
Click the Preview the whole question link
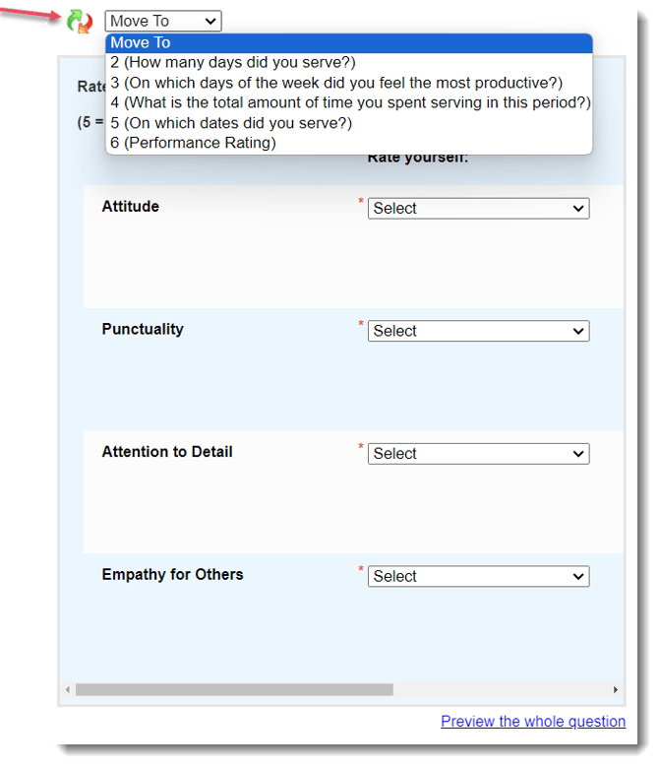pos(533,722)
